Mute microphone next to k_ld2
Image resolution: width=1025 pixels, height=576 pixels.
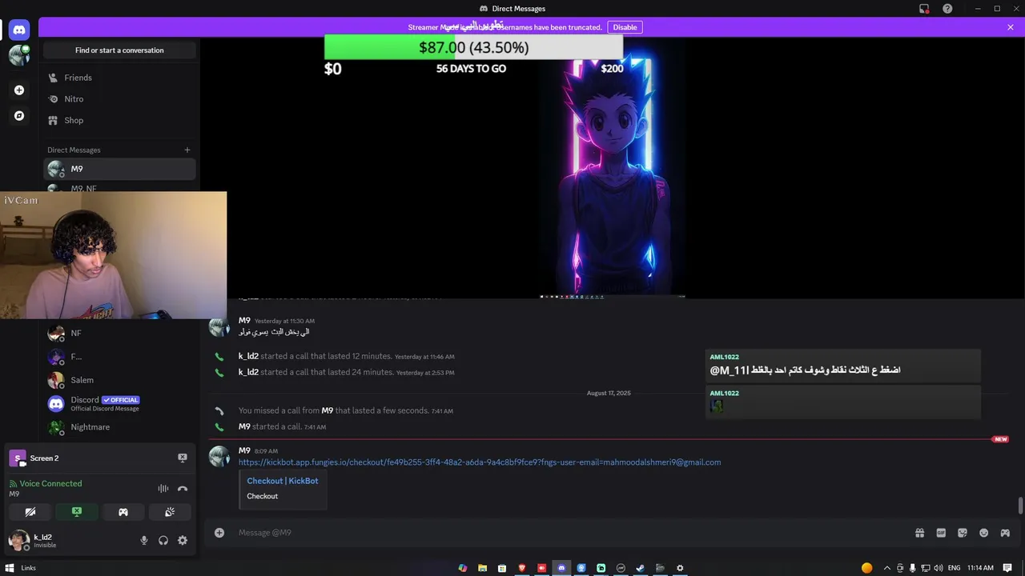[x=144, y=541]
